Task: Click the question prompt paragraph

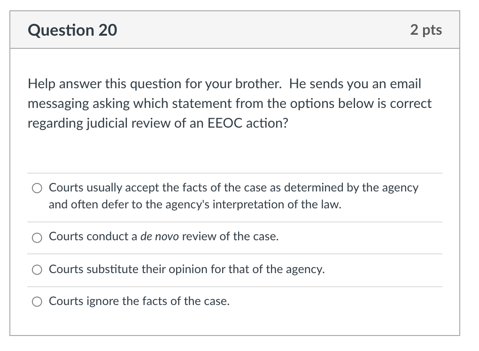Action: (x=230, y=103)
